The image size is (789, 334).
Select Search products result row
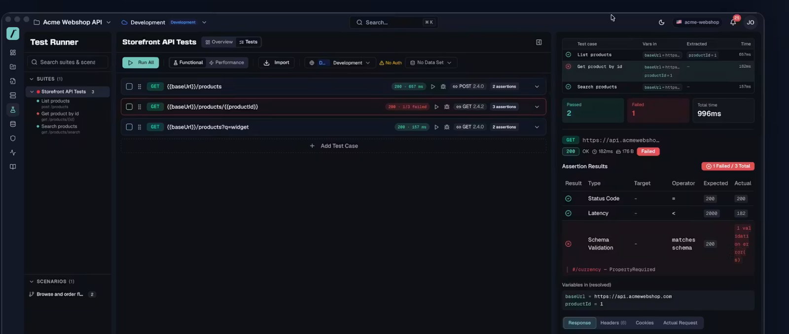click(658, 87)
